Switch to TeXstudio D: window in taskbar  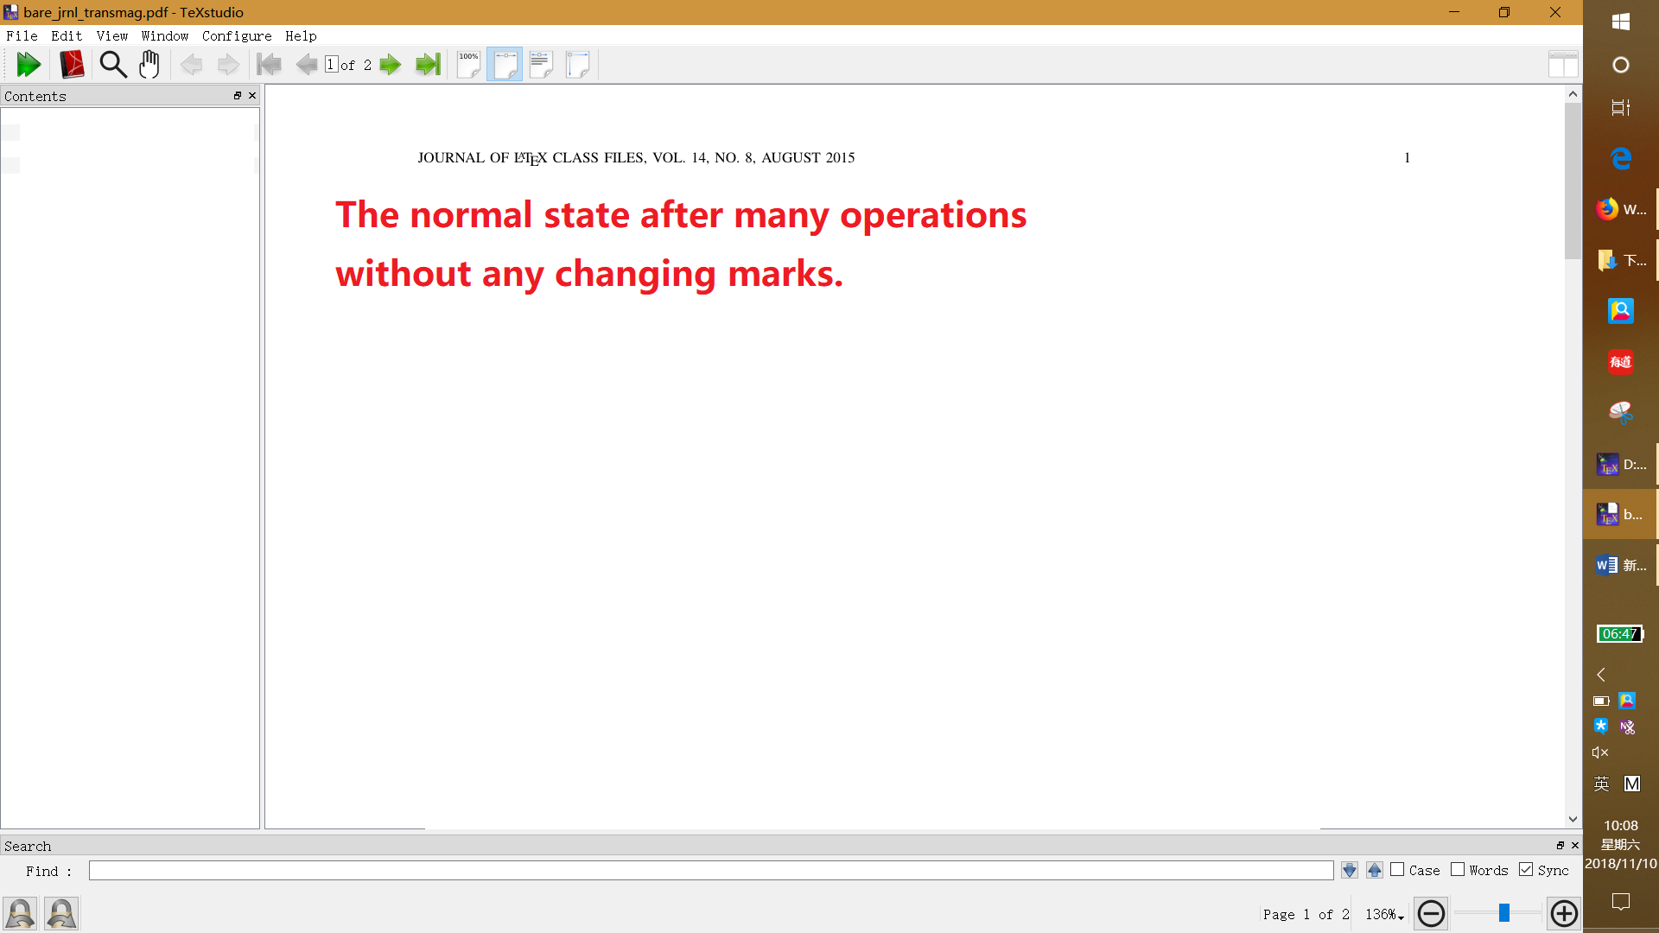(x=1621, y=464)
